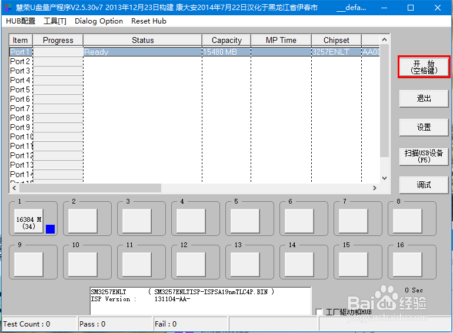Click the Pass : 0 status entry

click(x=115, y=324)
